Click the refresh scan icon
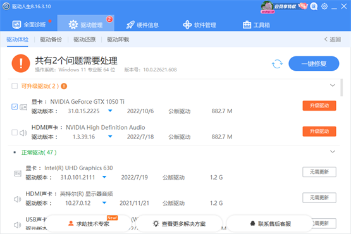The width and height of the screenshot is (351, 234). coord(277,64)
